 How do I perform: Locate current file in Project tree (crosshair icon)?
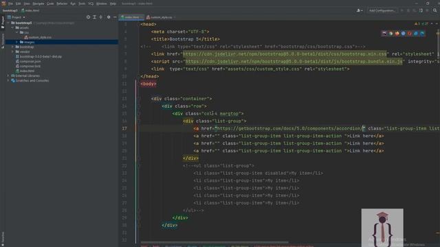(89, 17)
